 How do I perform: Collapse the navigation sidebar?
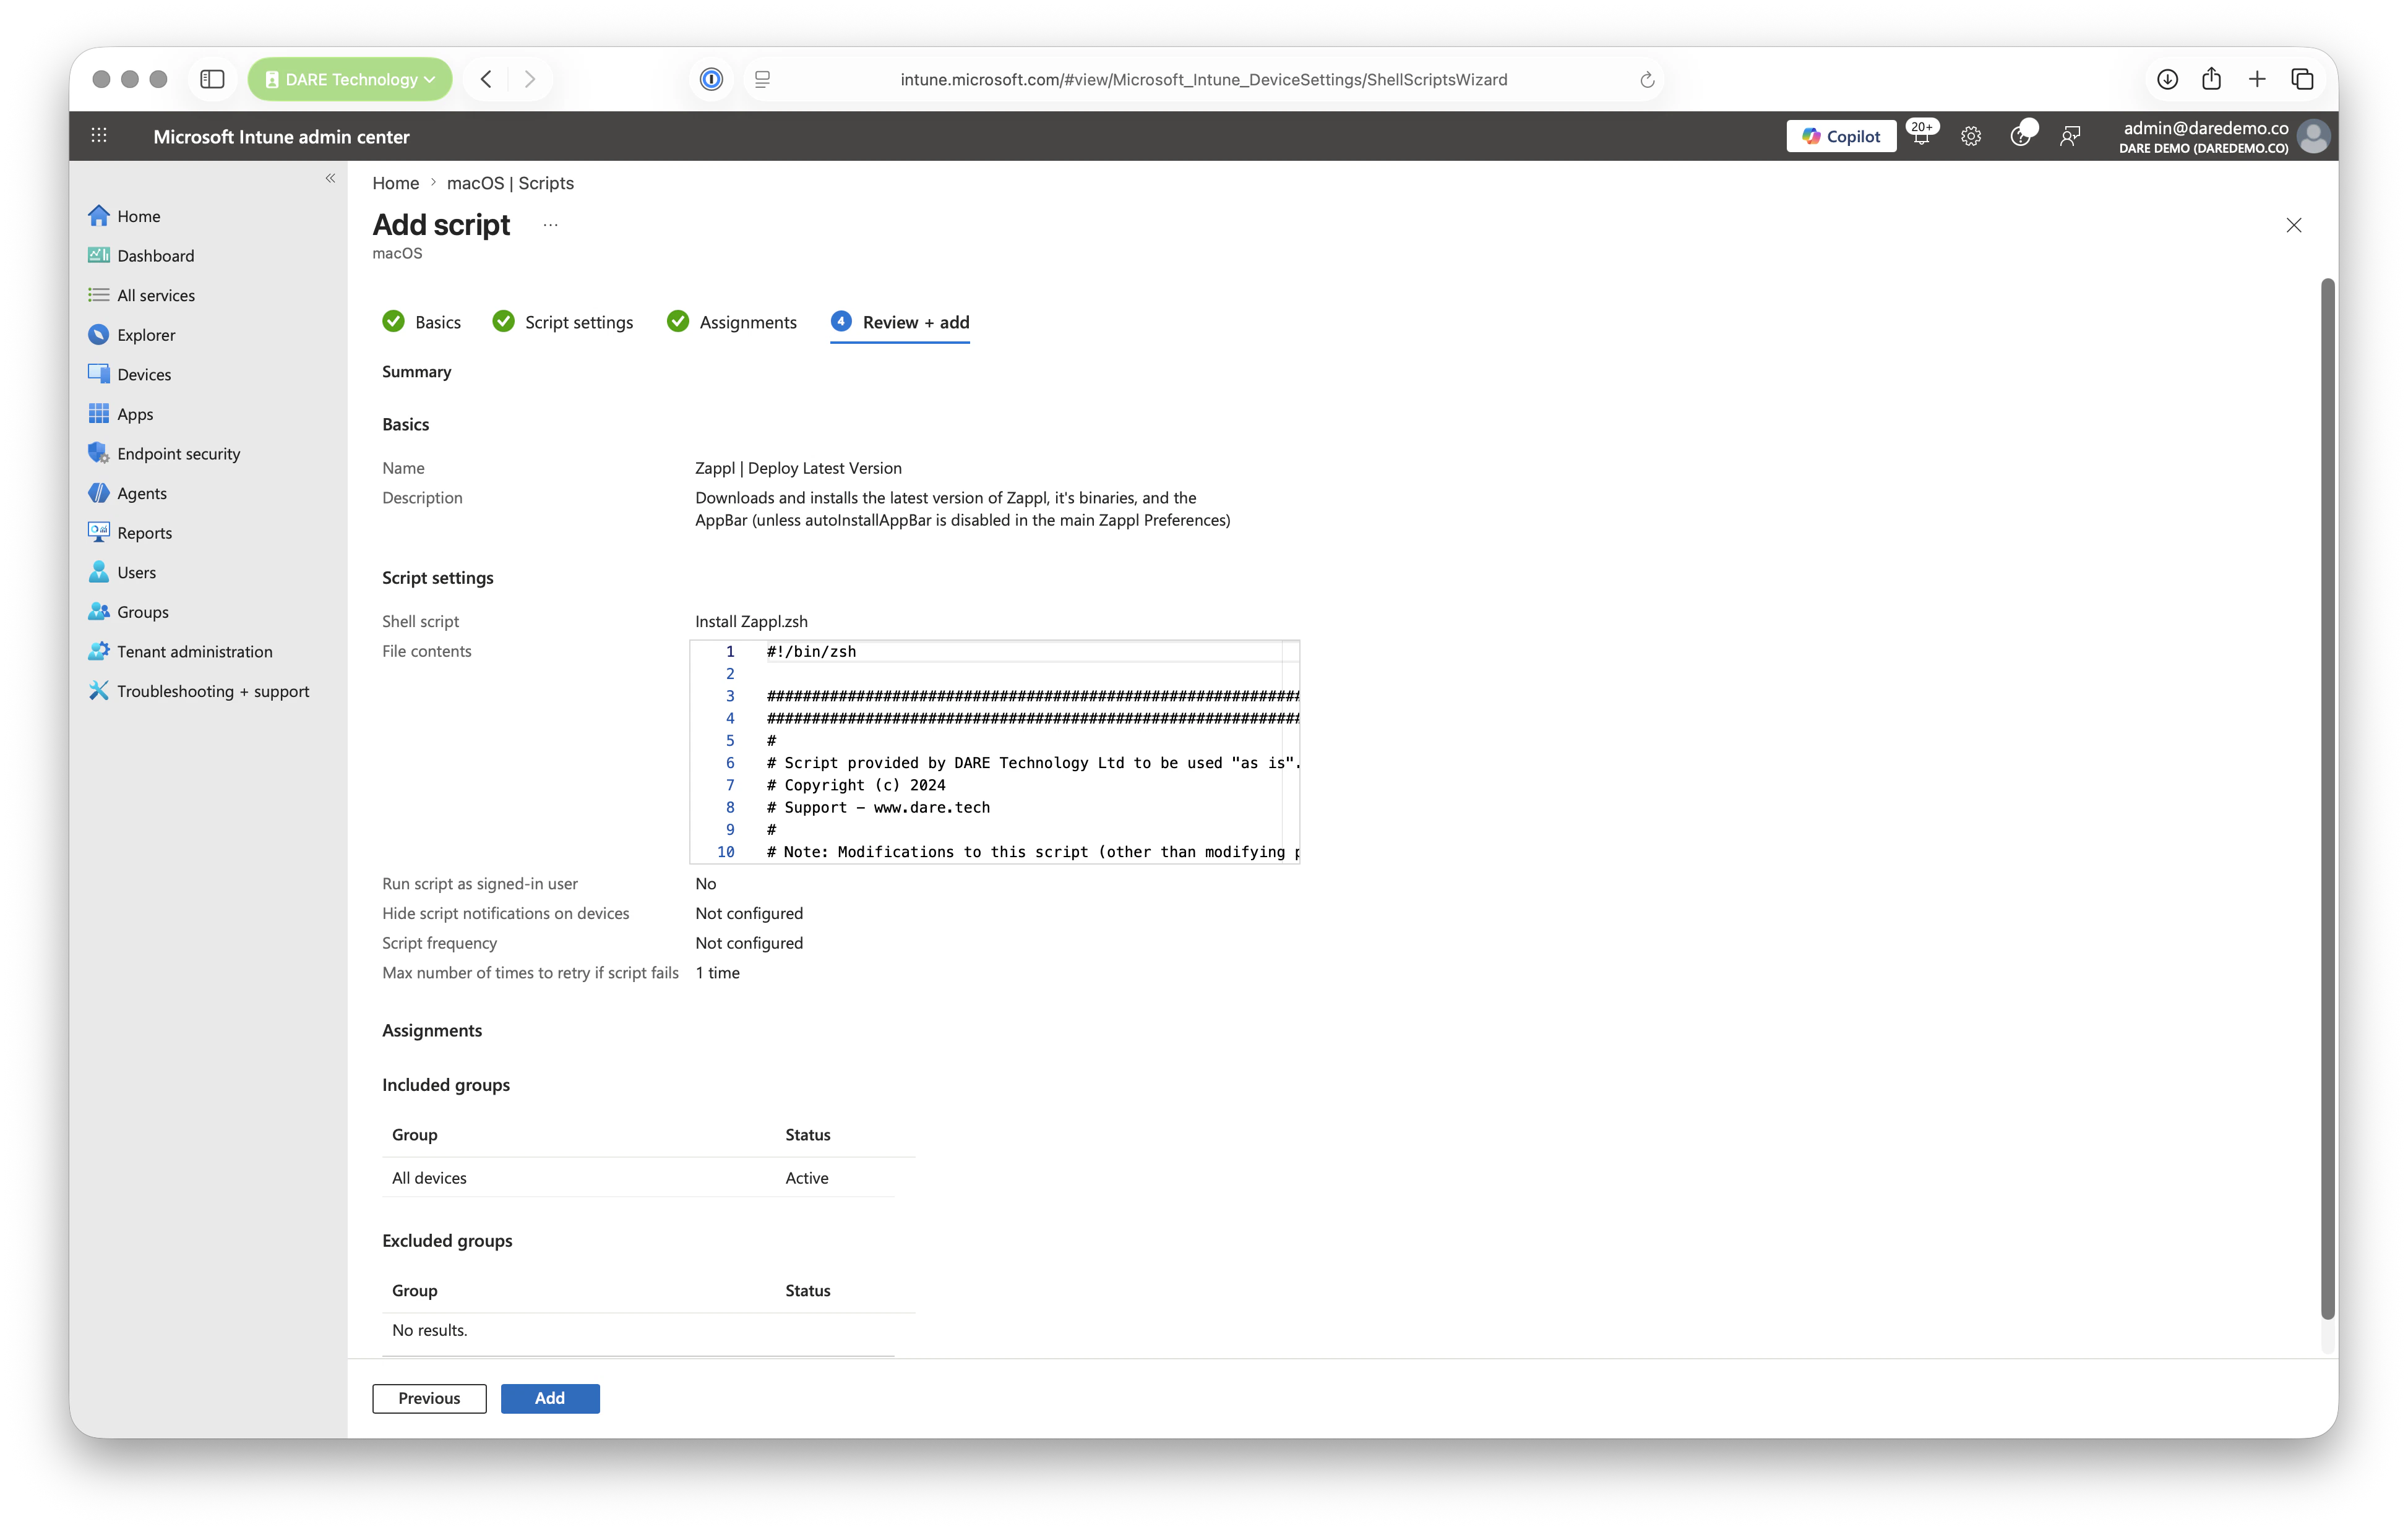coord(330,178)
